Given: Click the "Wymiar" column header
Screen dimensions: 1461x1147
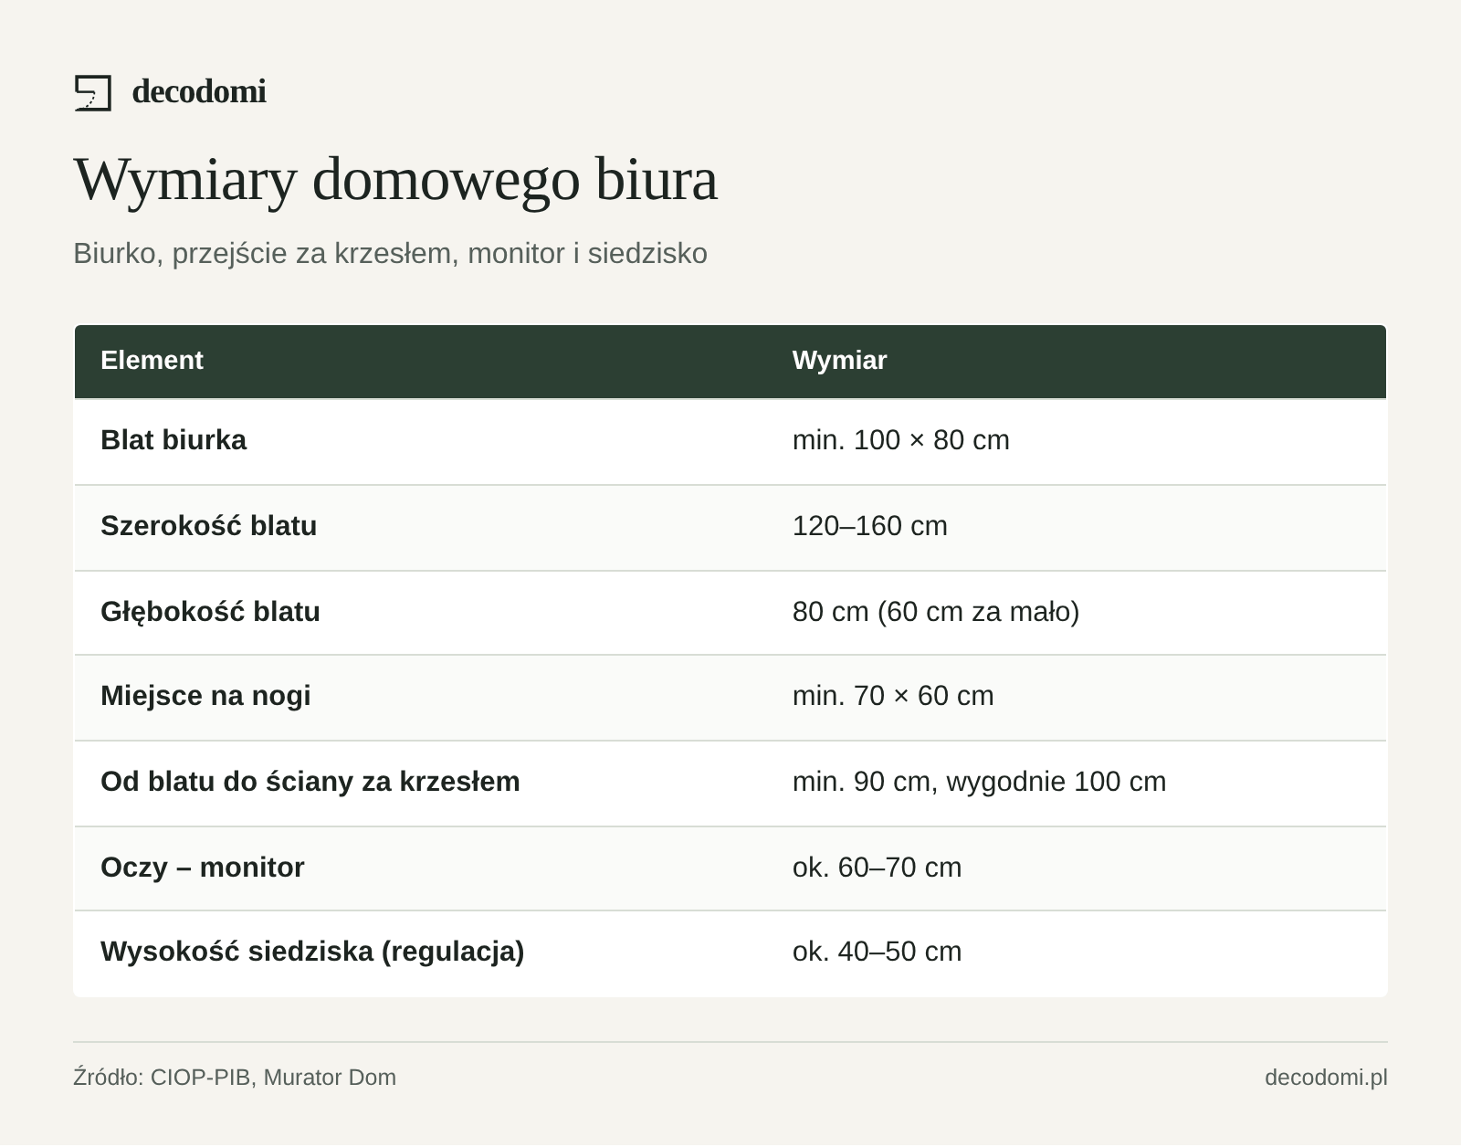Looking at the screenshot, I should pyautogui.click(x=839, y=361).
